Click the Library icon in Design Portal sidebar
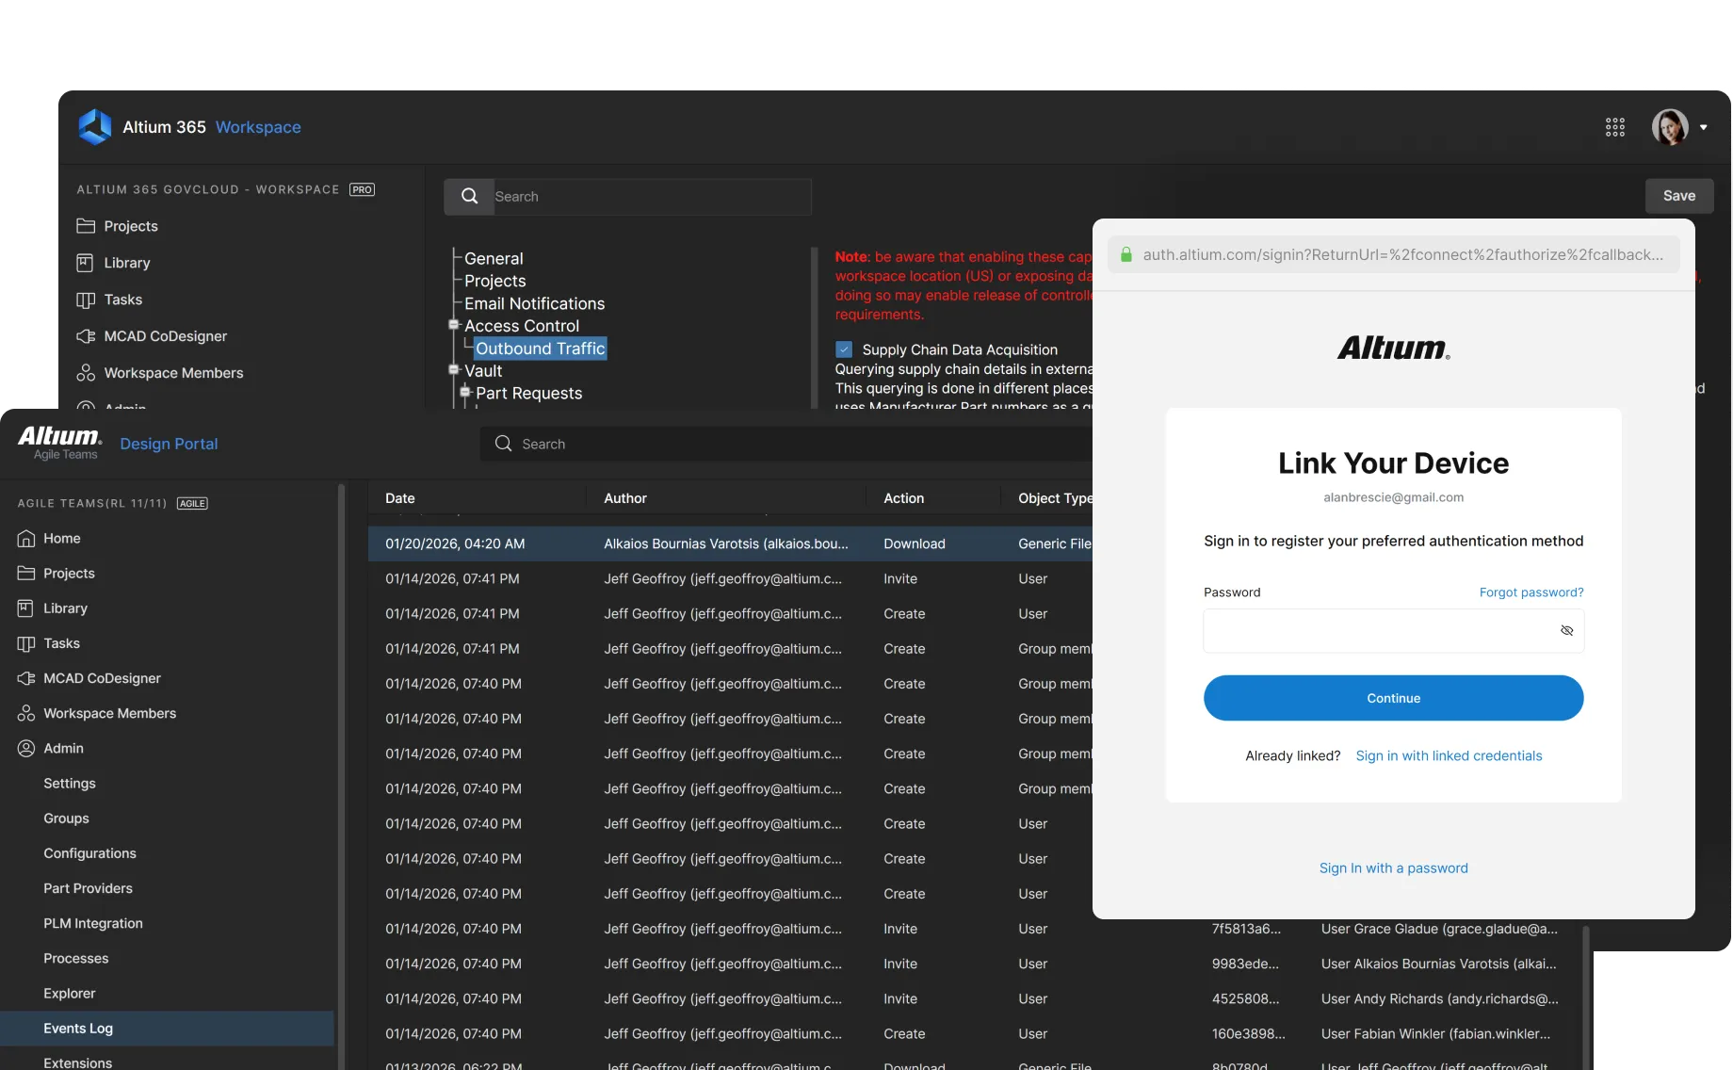 [26, 608]
